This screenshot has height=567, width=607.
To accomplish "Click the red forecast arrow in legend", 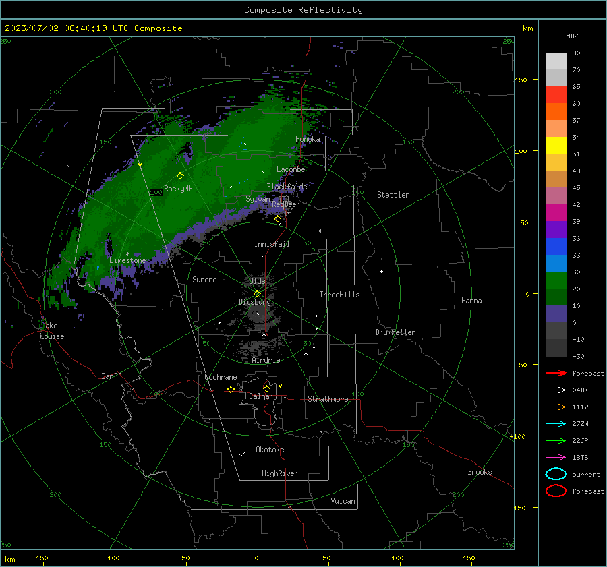I will 556,373.
